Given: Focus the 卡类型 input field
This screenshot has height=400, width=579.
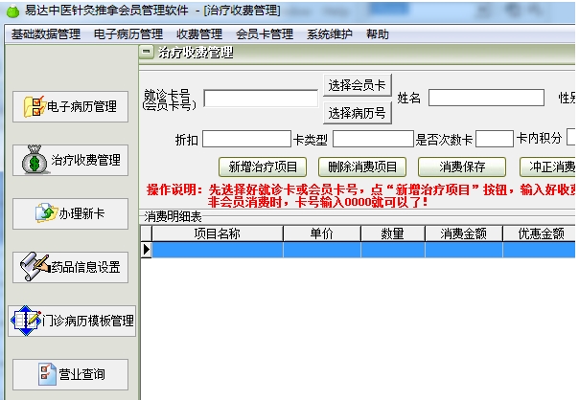Looking at the screenshot, I should (373, 139).
